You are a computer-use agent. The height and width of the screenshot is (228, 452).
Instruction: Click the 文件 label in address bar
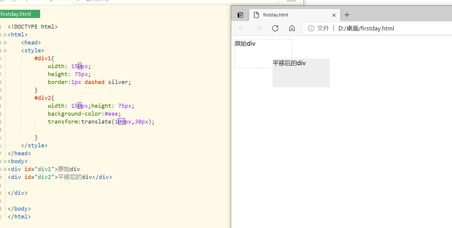(323, 28)
